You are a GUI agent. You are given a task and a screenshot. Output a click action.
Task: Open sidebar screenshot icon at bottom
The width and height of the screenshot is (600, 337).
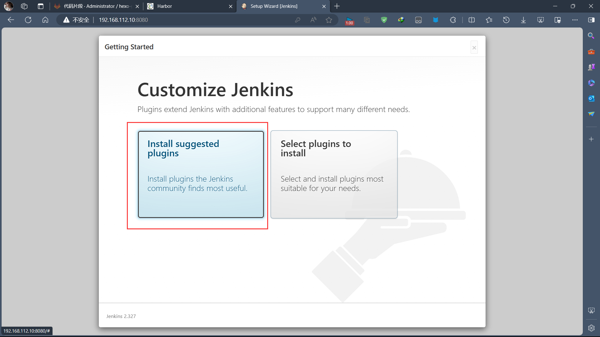click(591, 310)
